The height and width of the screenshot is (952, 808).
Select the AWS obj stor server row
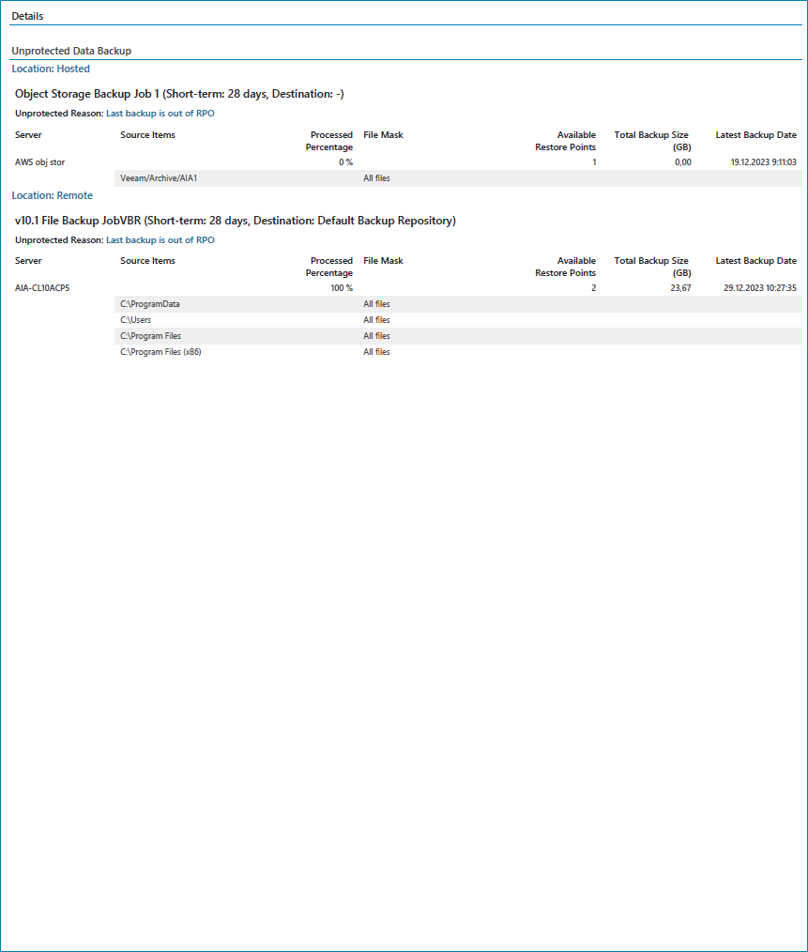[38, 161]
